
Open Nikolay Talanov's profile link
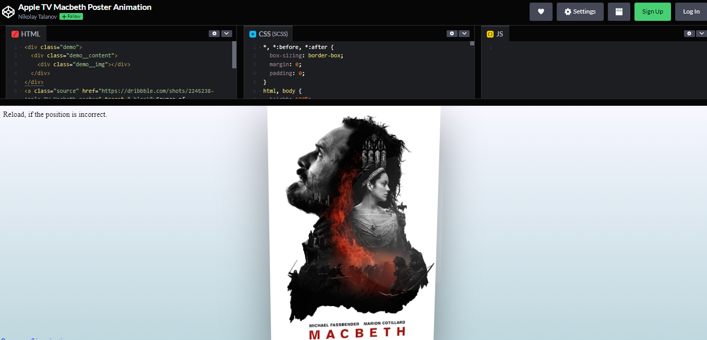point(38,17)
